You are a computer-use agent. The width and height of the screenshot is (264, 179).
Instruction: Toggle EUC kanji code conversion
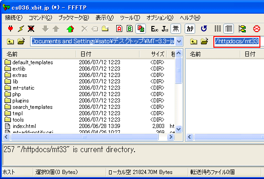click(155, 29)
